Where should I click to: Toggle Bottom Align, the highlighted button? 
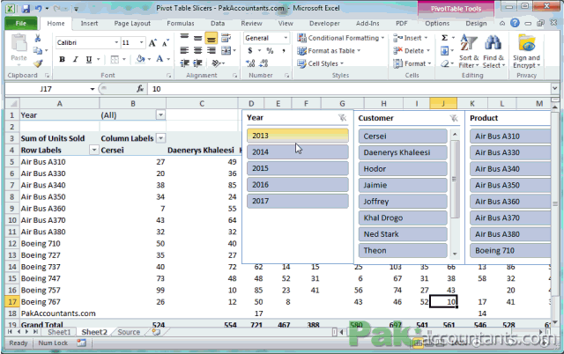211,38
